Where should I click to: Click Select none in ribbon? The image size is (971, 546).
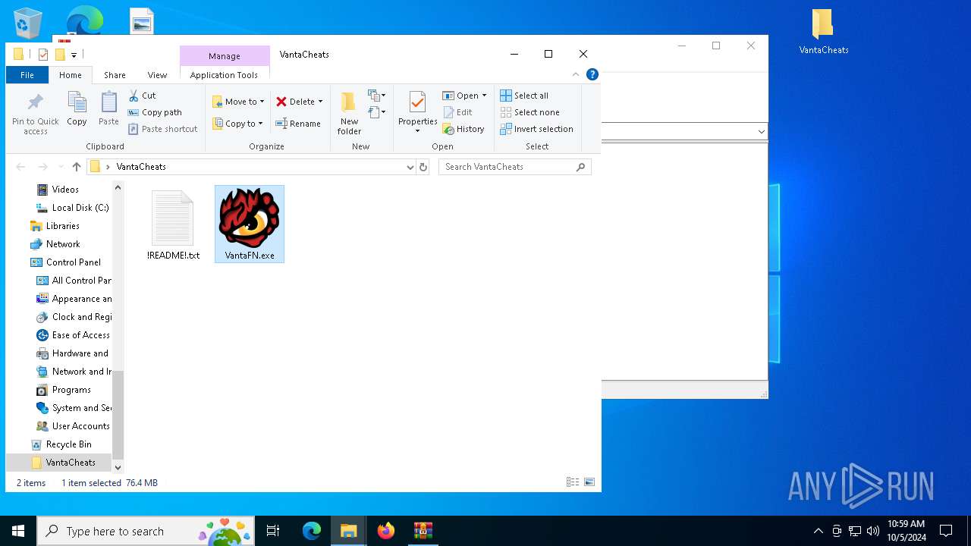click(x=529, y=112)
